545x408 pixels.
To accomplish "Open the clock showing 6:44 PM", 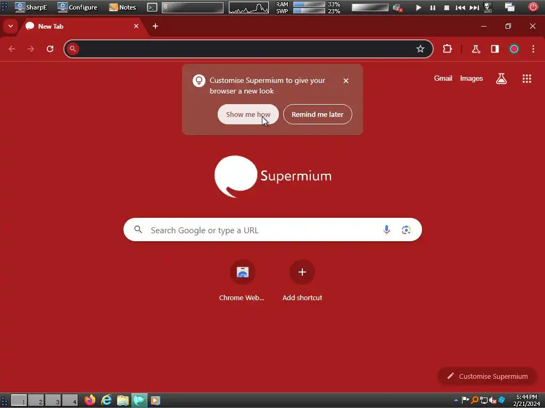I will click(526, 400).
